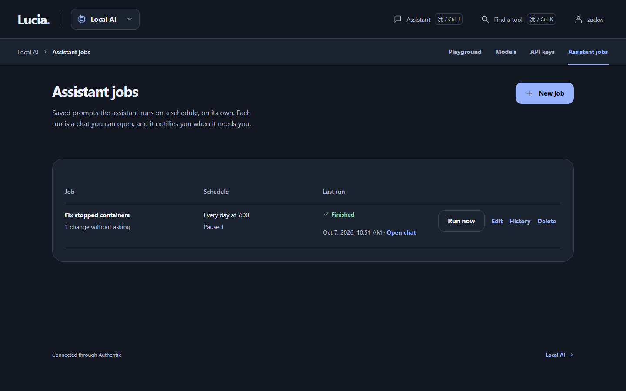The height and width of the screenshot is (391, 626).
Task: Click the Fix stopped containers job name
Action: click(x=97, y=215)
